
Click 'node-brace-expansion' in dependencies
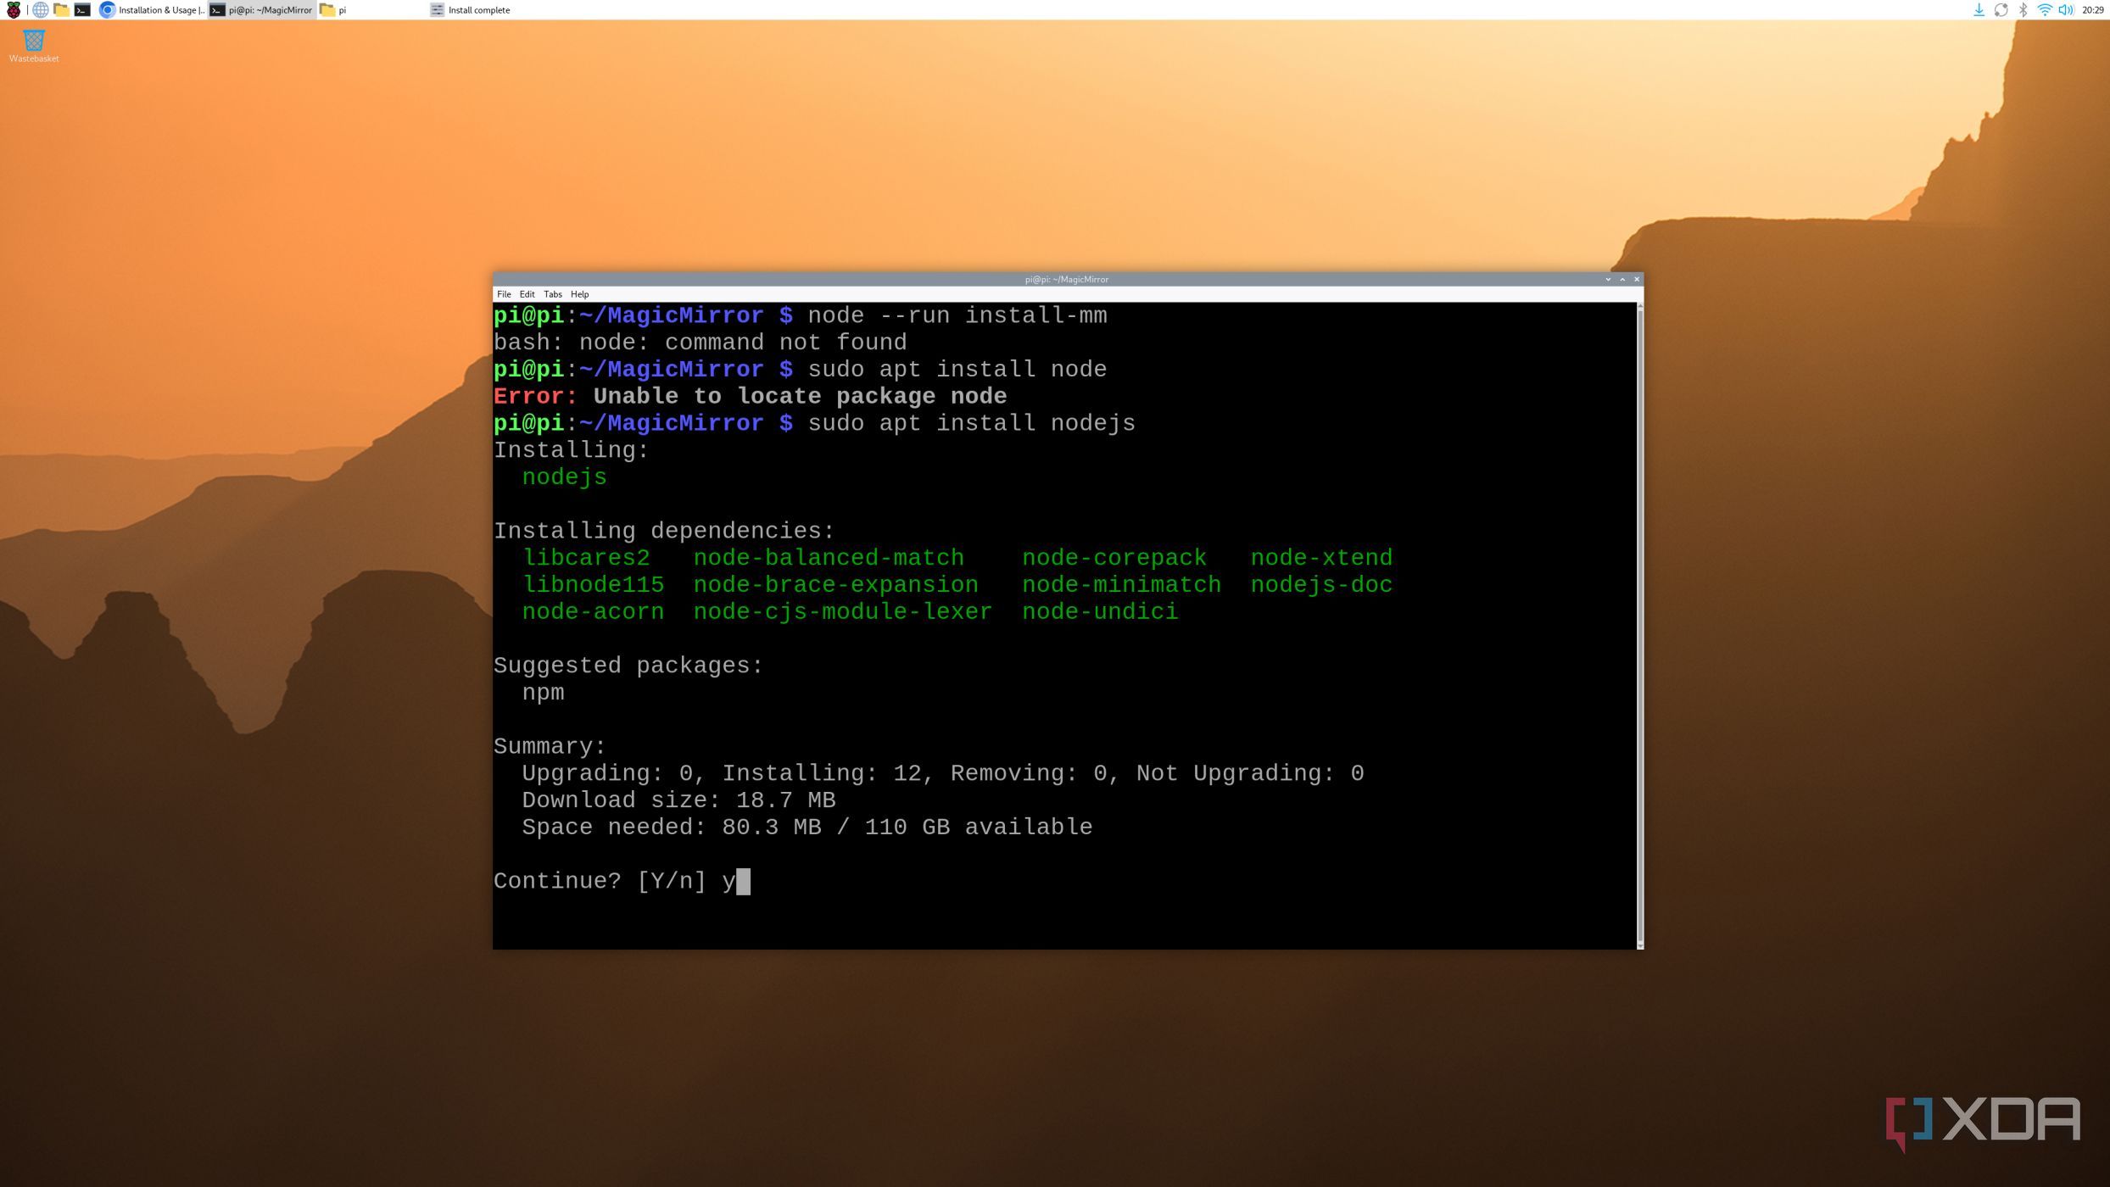[x=835, y=585]
